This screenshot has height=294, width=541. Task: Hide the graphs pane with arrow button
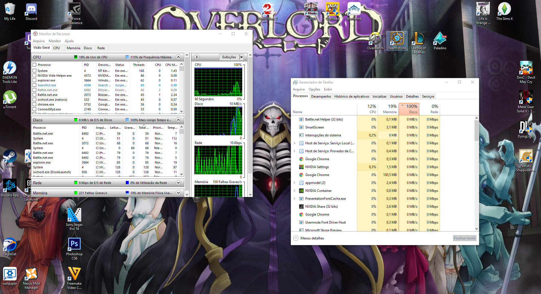click(x=197, y=57)
